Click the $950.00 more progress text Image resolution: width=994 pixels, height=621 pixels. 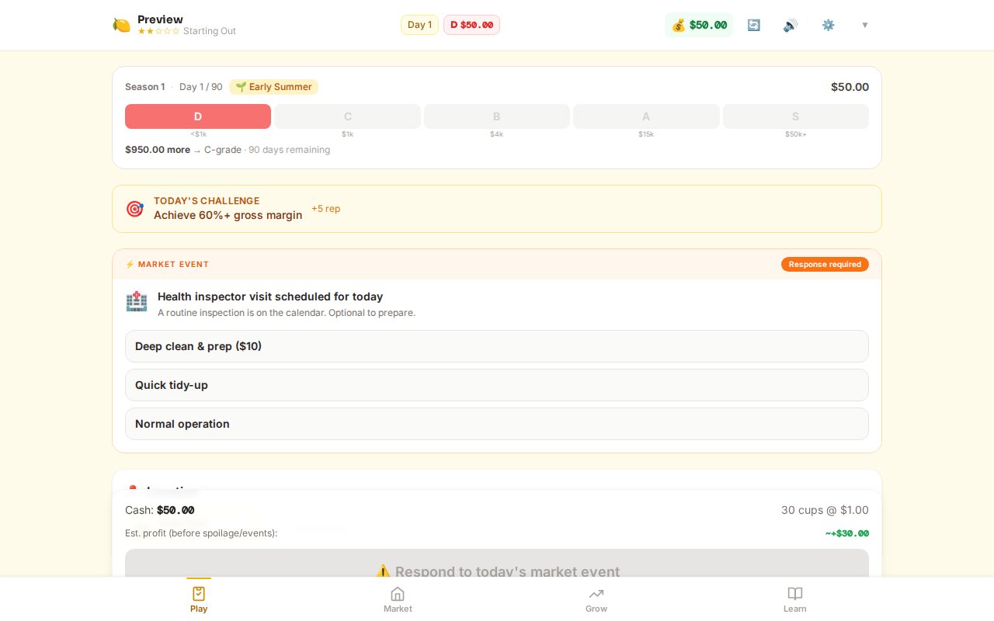[158, 150]
